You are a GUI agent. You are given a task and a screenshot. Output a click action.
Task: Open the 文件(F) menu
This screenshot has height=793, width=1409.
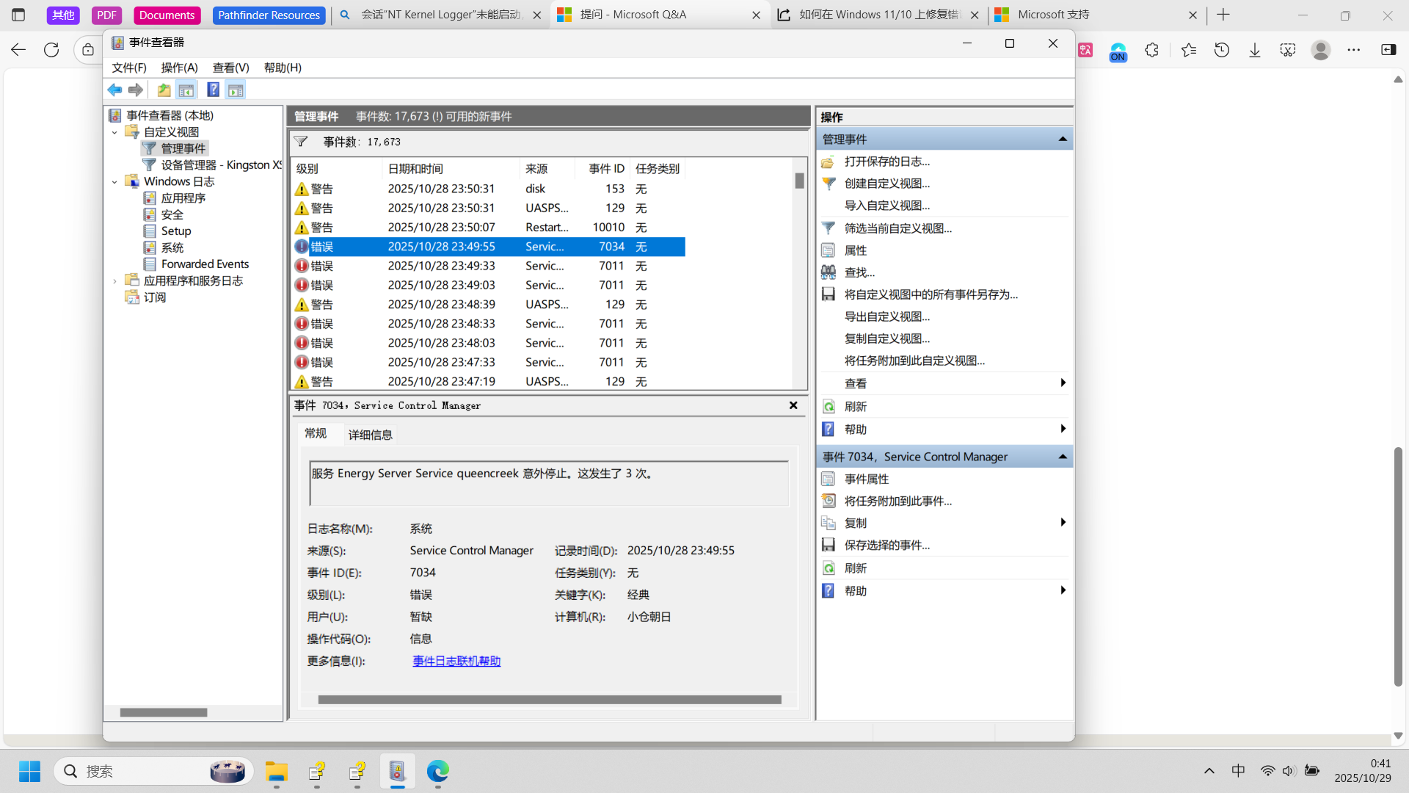128,68
